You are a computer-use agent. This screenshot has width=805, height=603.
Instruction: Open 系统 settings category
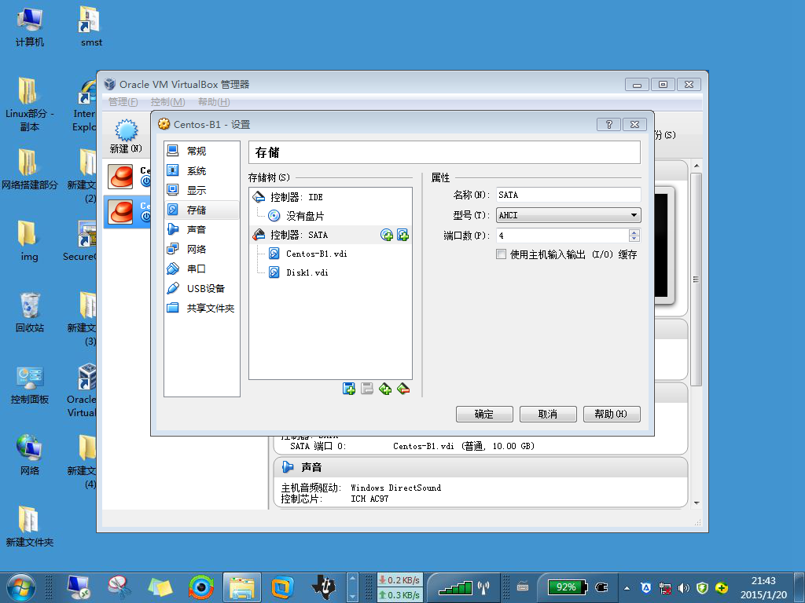pyautogui.click(x=202, y=170)
